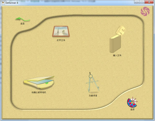Click the 加载项目 text label
The width and height of the screenshot is (155, 121).
point(93,95)
